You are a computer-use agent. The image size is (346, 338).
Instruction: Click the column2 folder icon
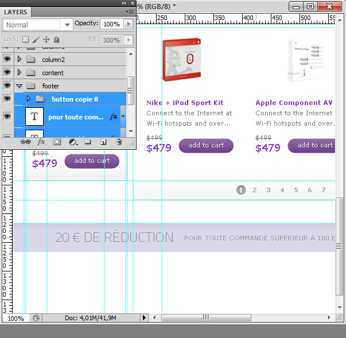coord(30,59)
